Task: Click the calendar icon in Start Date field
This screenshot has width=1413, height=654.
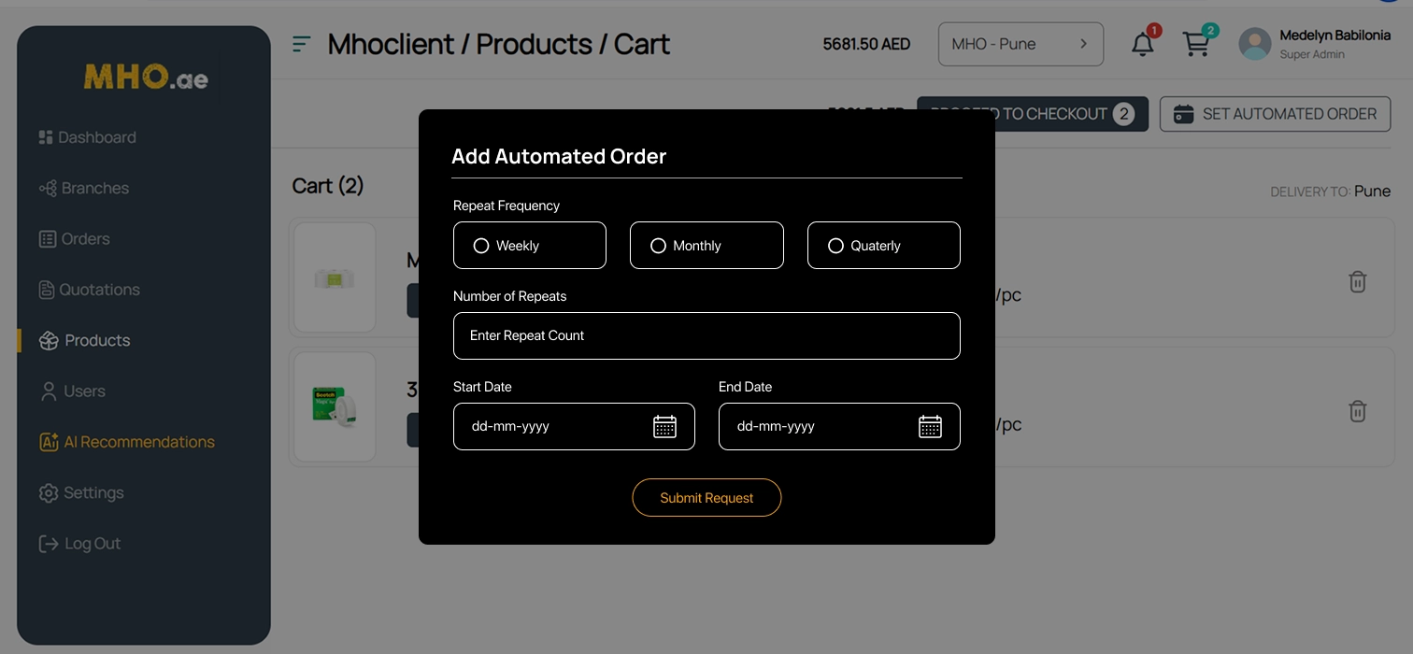Action: 664,427
